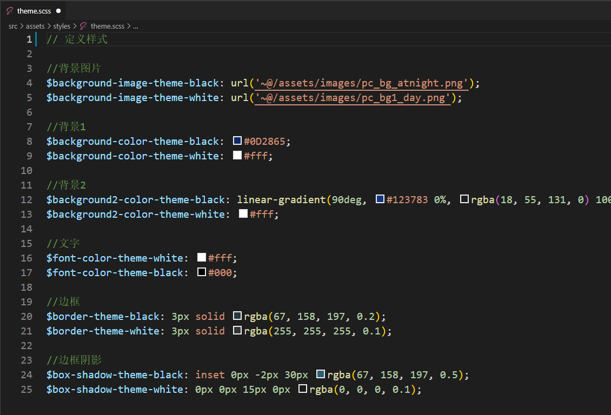This screenshot has height=415, width=611.
Task: Open the theme.scss breadcrumb segment
Action: 108,26
